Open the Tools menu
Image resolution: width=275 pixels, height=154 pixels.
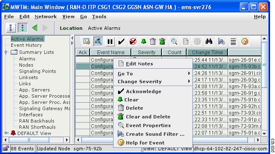(99, 17)
